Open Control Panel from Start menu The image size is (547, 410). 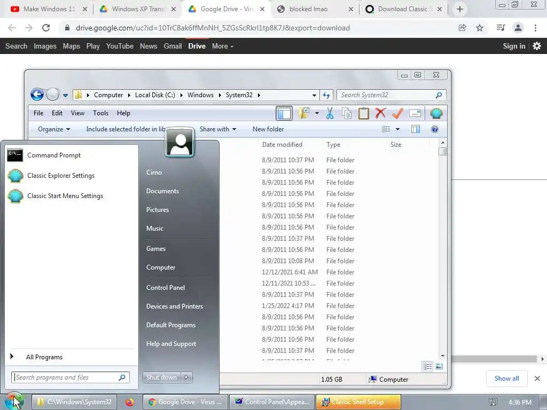tap(166, 288)
